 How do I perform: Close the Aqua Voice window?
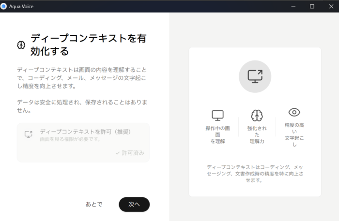(x=331, y=6)
